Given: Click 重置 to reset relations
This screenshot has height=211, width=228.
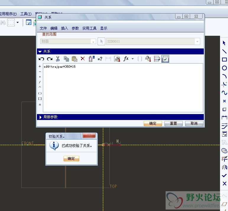Looking at the screenshot, I should [173, 124].
